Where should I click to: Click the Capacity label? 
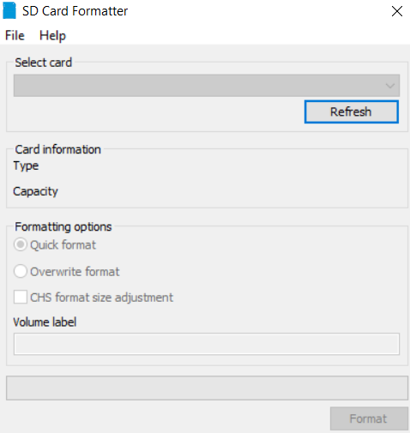pos(35,191)
